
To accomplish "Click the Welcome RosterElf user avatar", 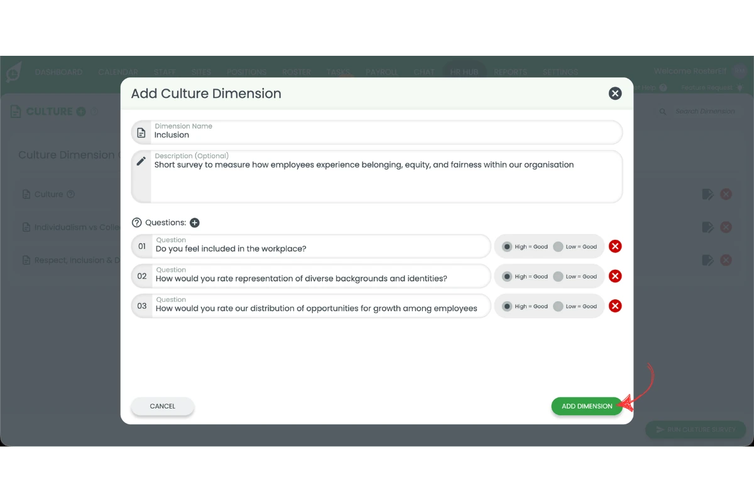I will tap(740, 71).
